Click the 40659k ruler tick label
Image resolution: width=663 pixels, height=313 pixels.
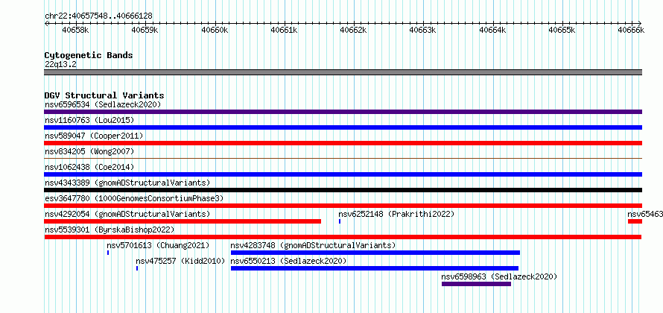[x=145, y=30]
